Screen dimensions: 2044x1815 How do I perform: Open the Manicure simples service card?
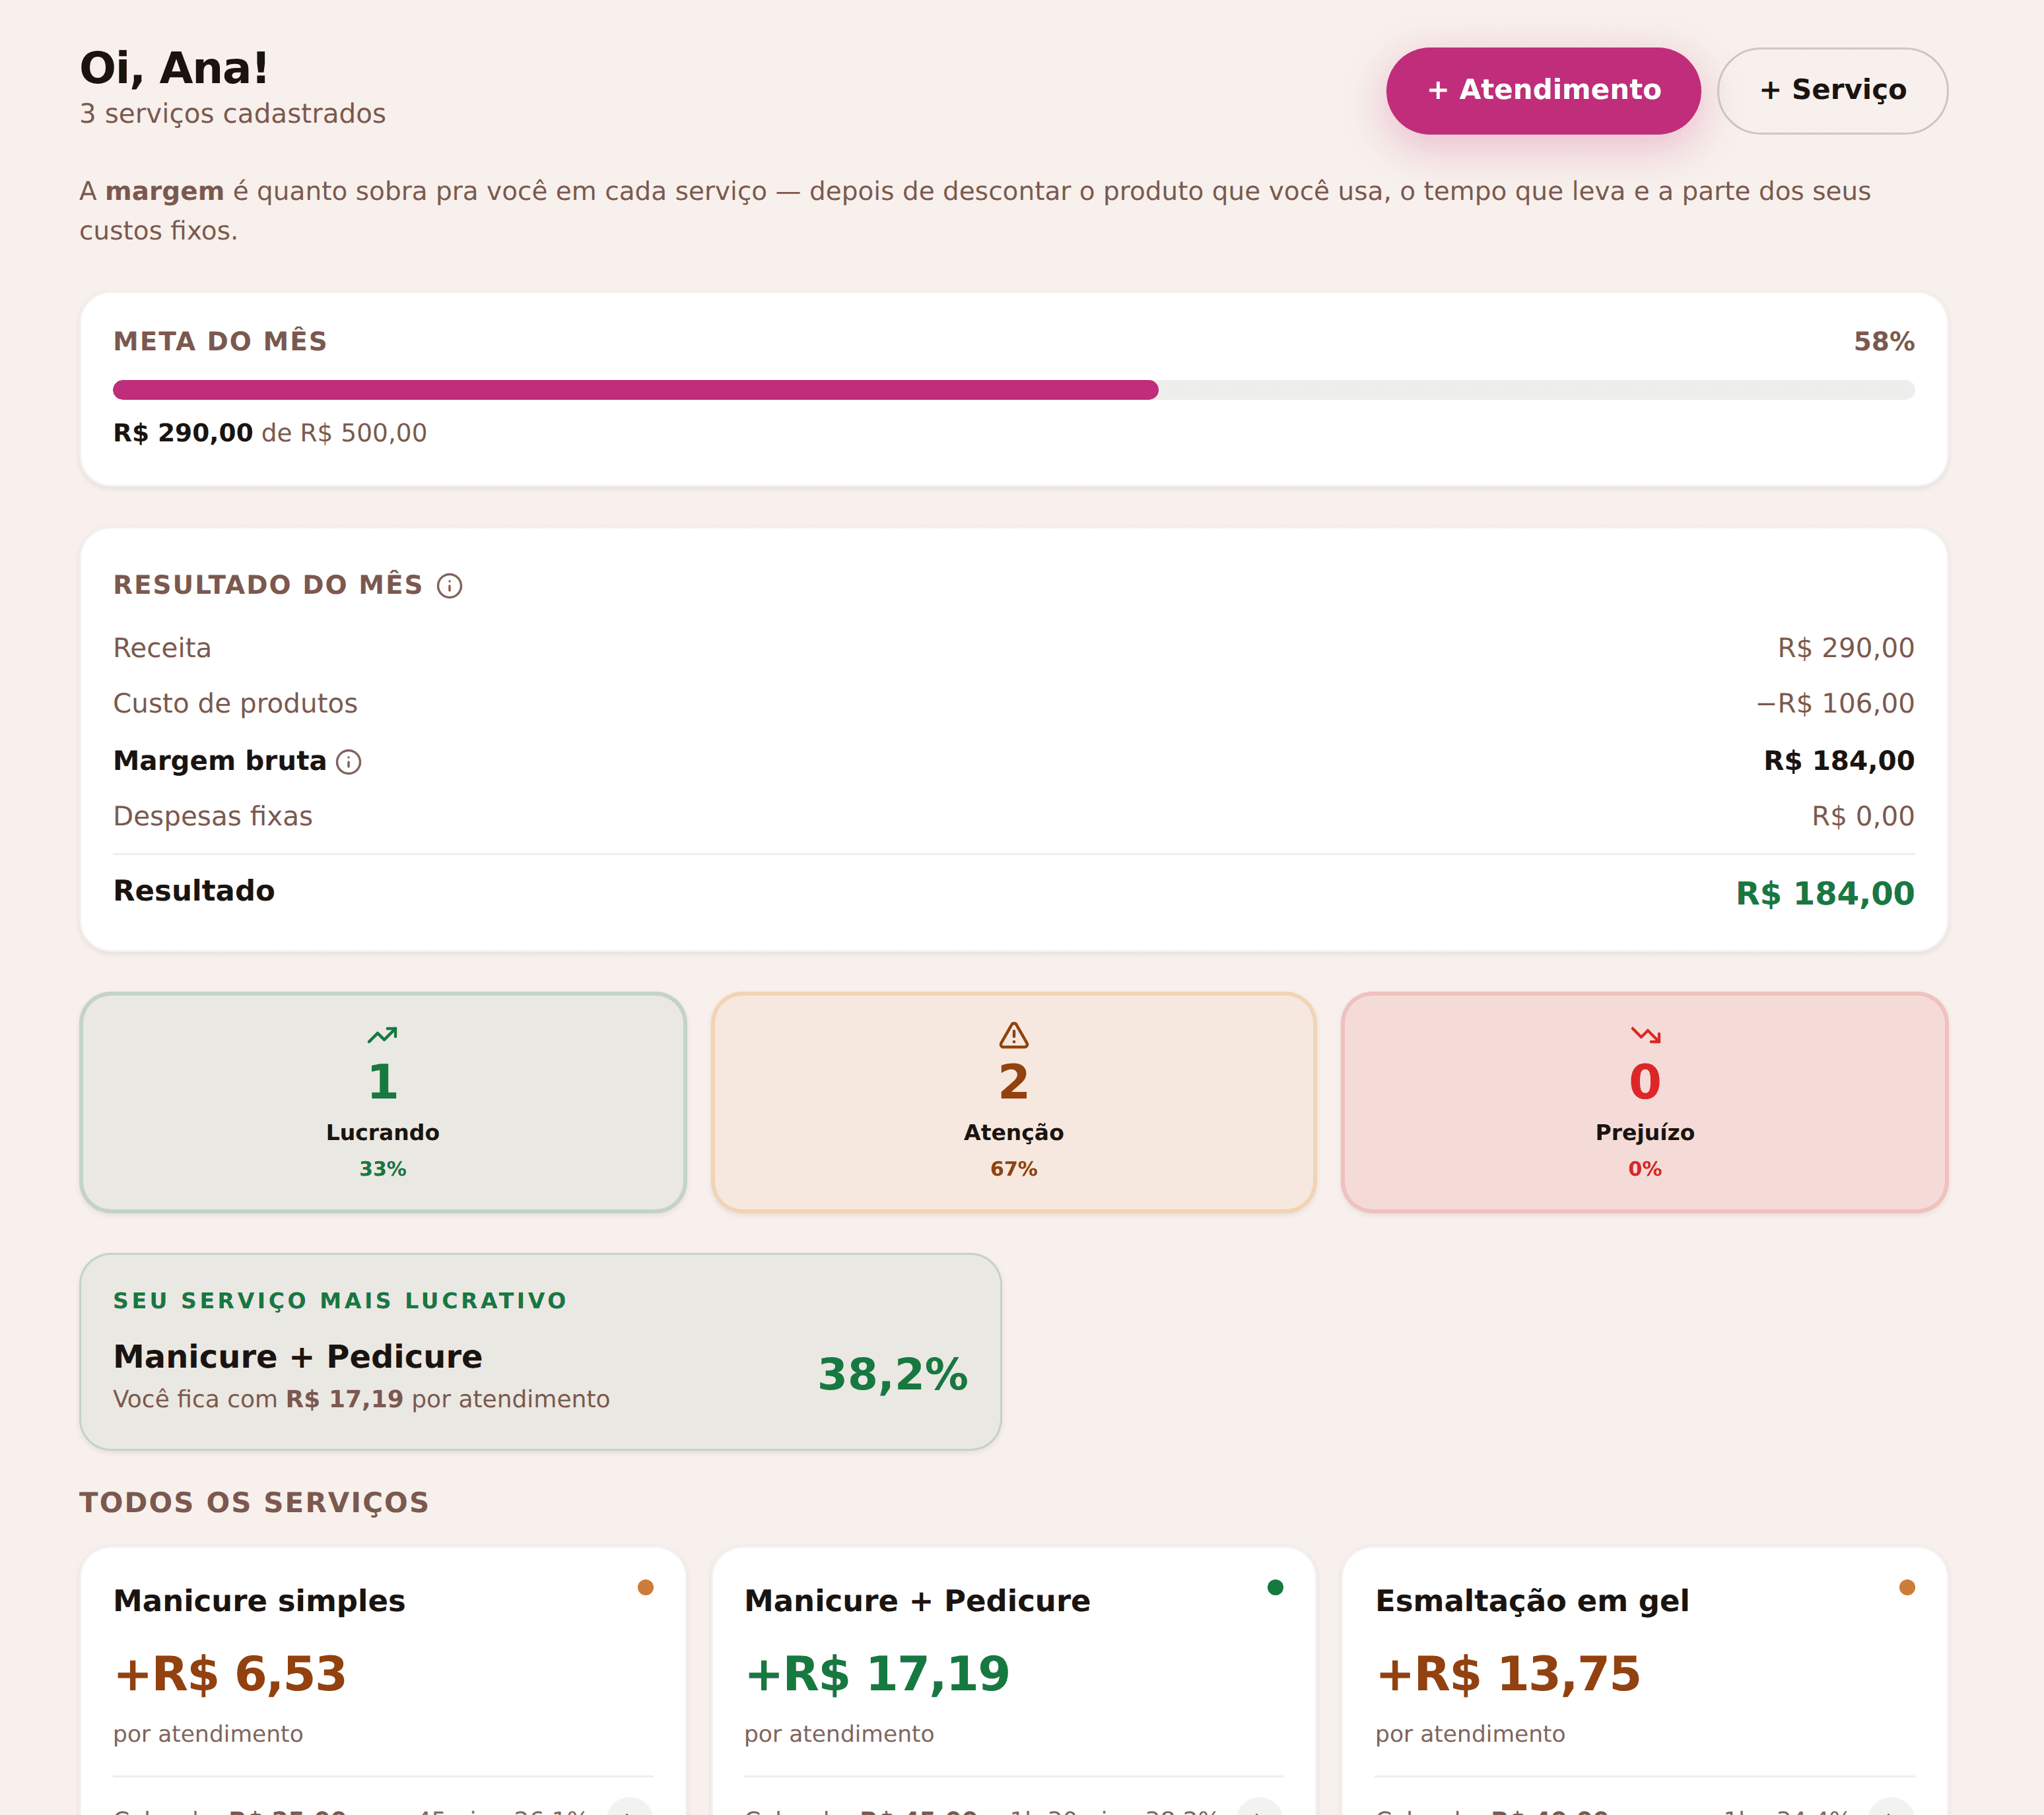(x=383, y=1681)
